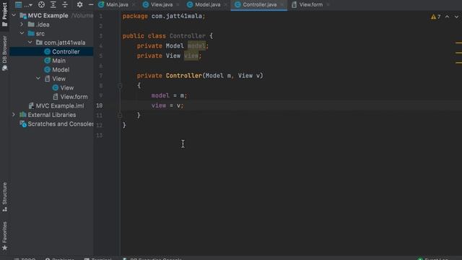462x260 pixels.
Task: Open the Event Log
Action: tap(433, 259)
